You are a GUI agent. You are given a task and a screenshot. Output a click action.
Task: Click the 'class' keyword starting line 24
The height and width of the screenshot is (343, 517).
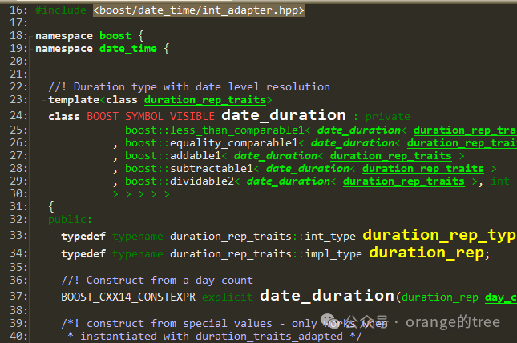(64, 117)
